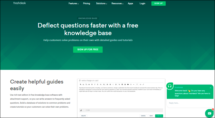Click the insert image icon

[125, 84]
